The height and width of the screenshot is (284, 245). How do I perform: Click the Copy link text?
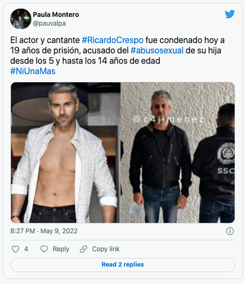pyautogui.click(x=106, y=249)
